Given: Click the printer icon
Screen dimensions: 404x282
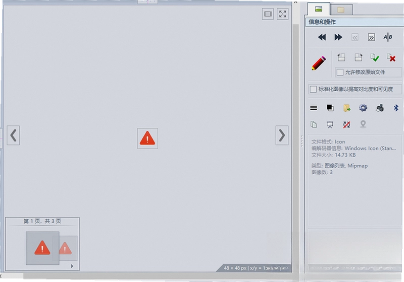Looking at the screenshot, I should [x=380, y=108].
